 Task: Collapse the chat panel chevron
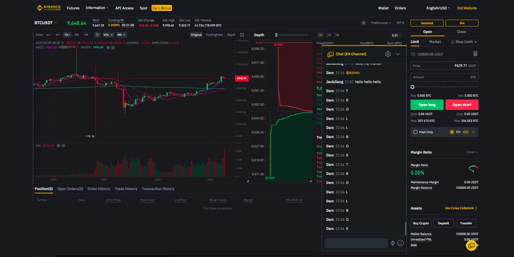398,54
